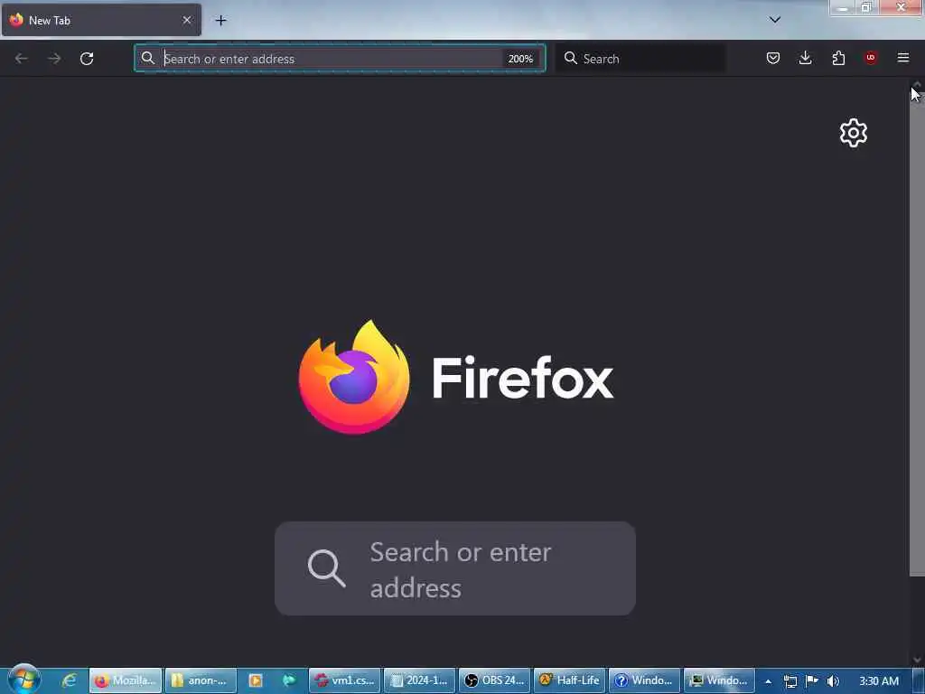
Task: Reset the 200% zoom level badge
Action: [x=520, y=59]
